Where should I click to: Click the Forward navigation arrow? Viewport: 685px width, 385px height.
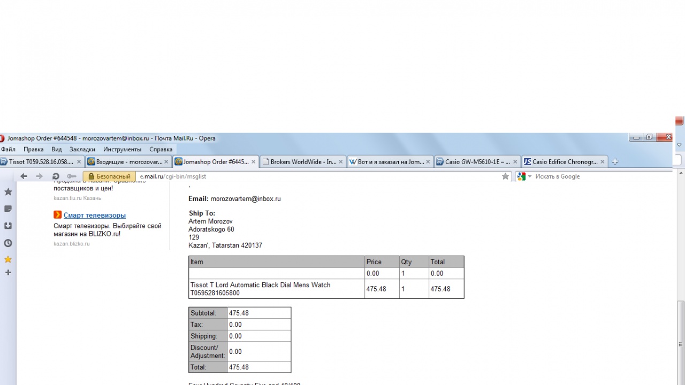click(x=39, y=176)
